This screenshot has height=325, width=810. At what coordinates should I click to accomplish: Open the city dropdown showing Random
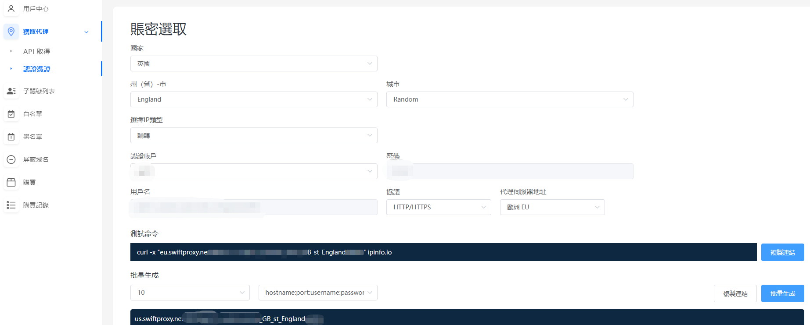click(509, 99)
